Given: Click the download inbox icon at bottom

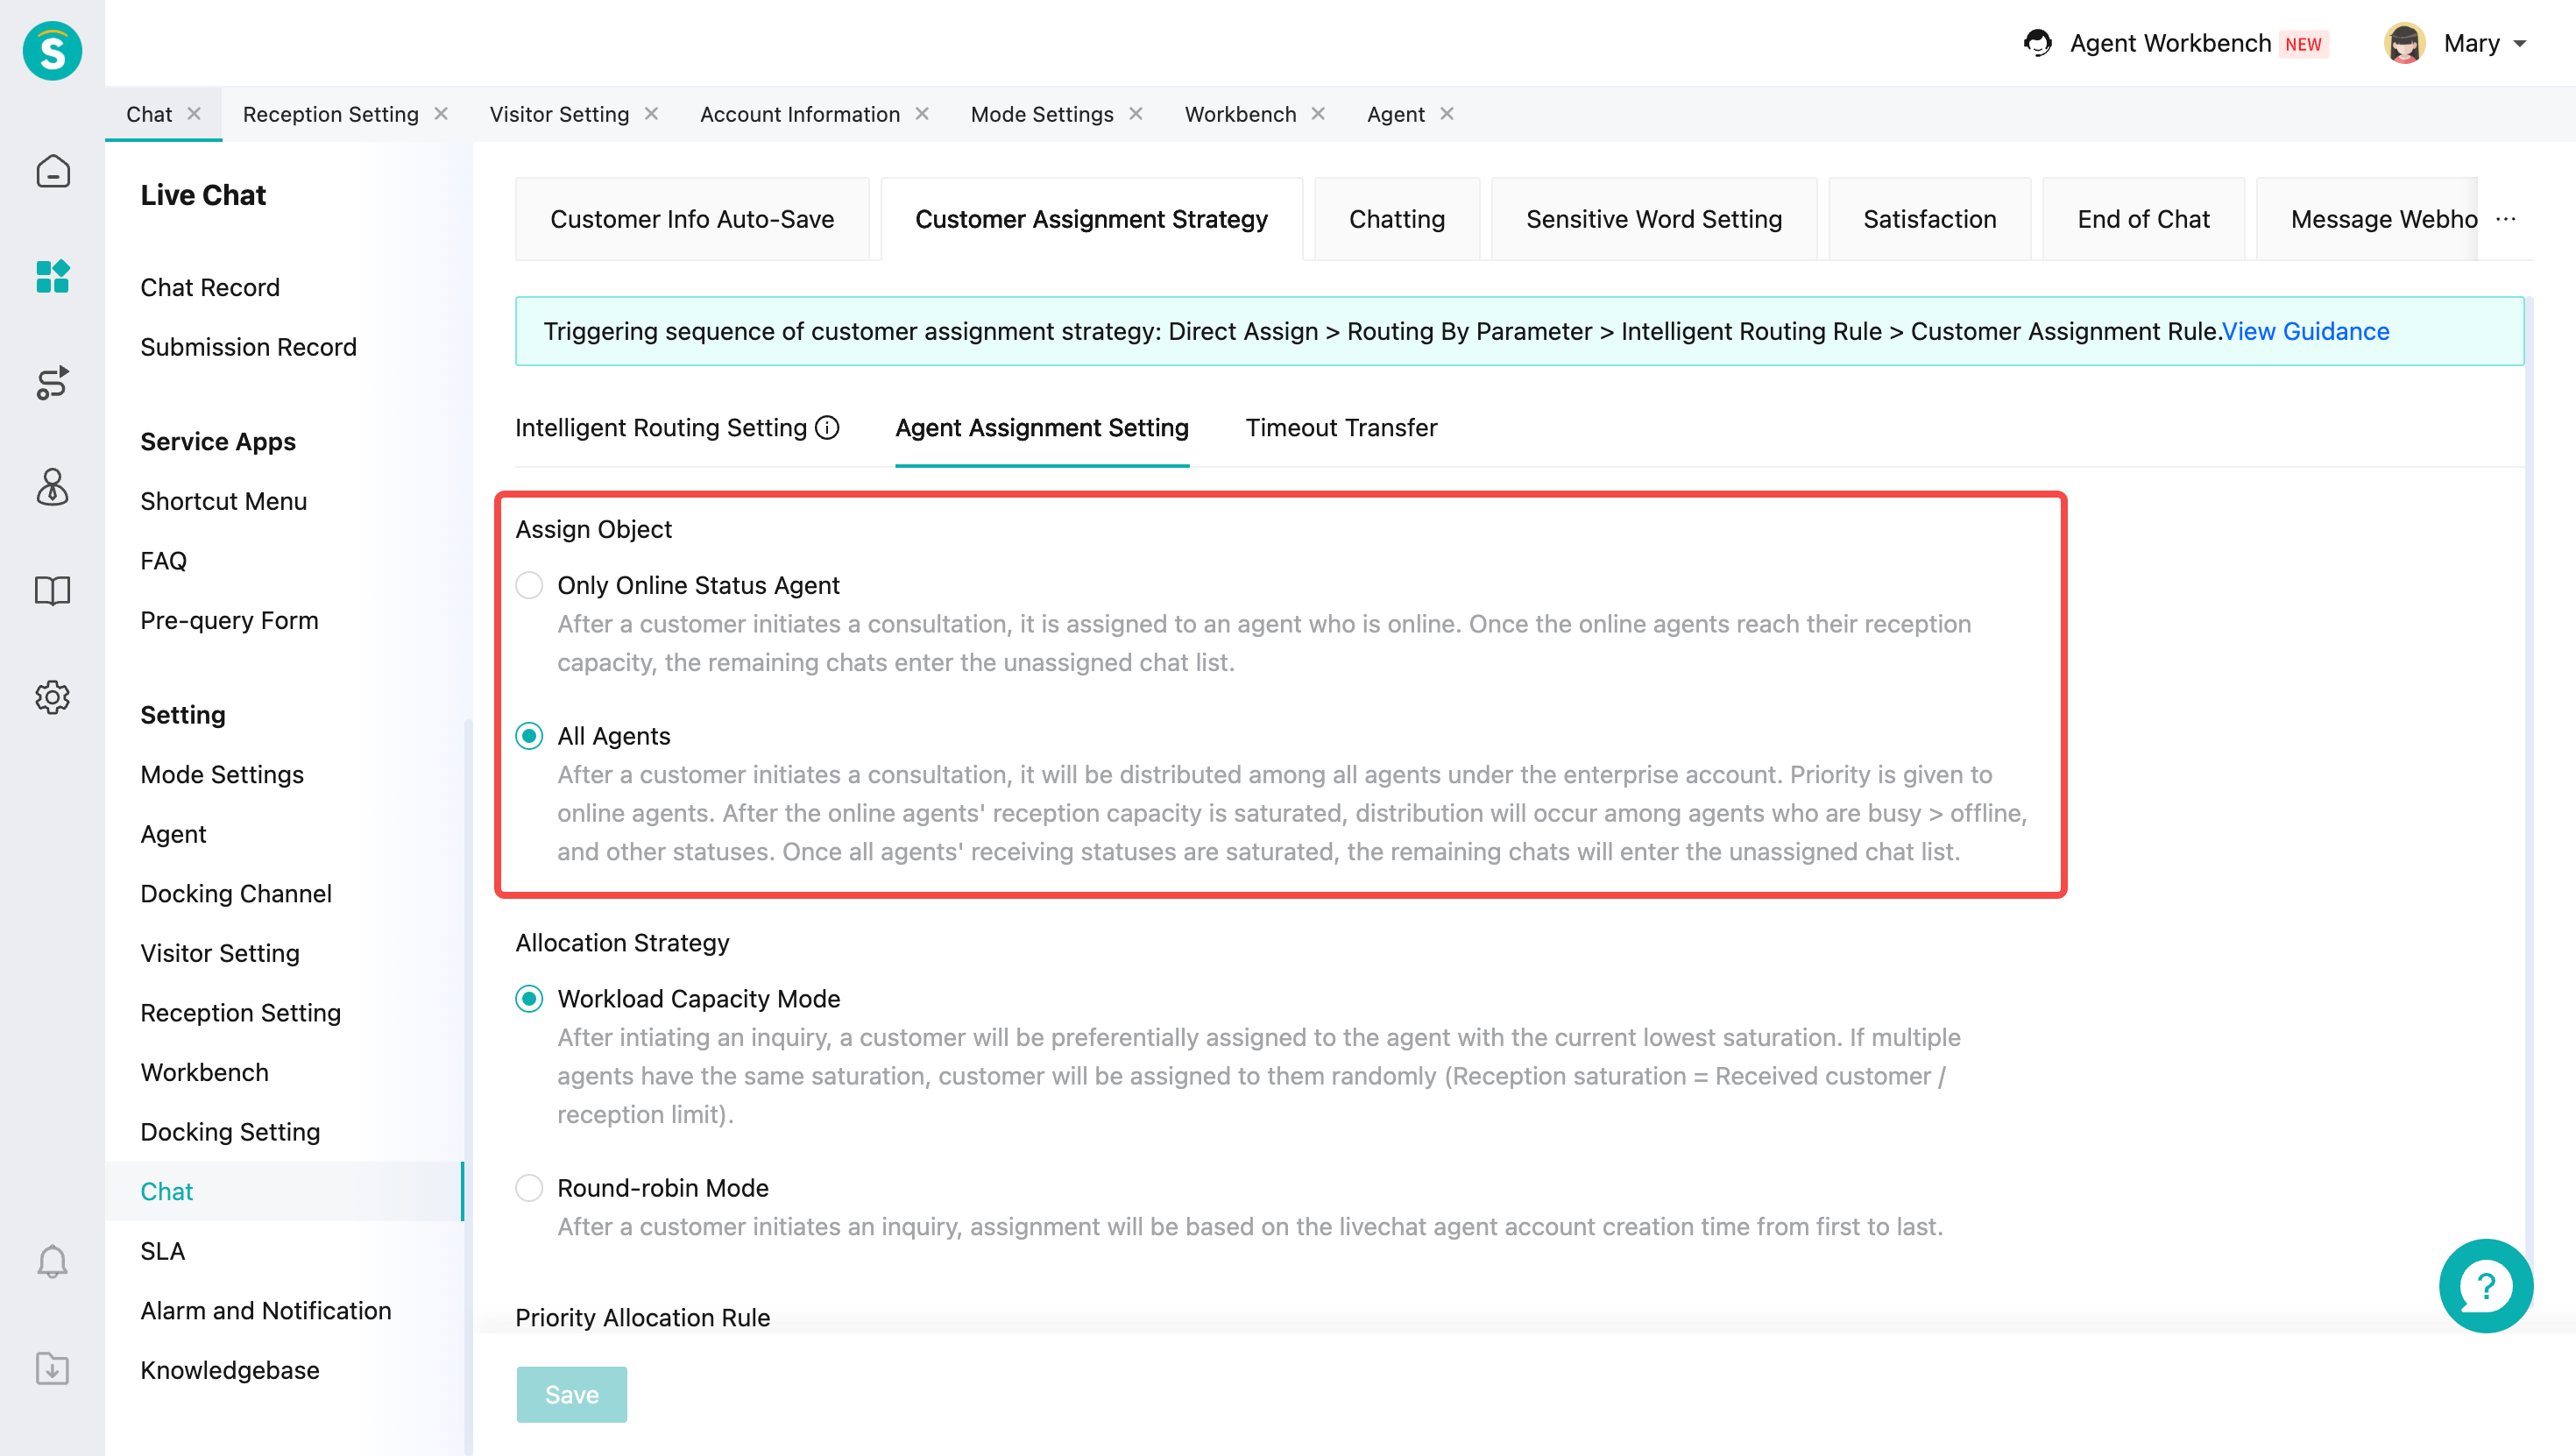Looking at the screenshot, I should point(52,1368).
